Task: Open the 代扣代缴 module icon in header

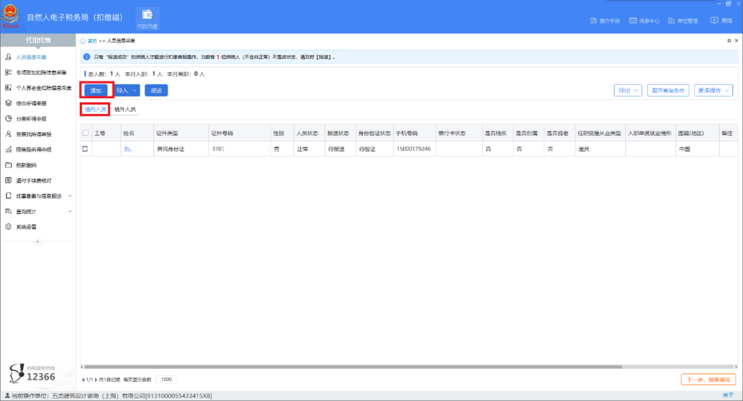Action: click(x=147, y=19)
